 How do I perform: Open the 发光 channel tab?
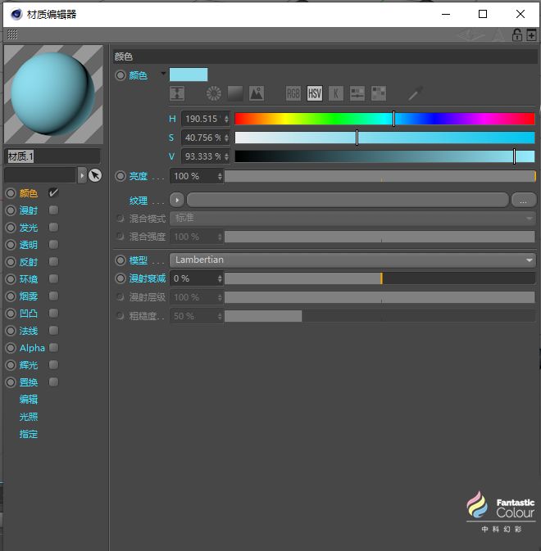[29, 228]
